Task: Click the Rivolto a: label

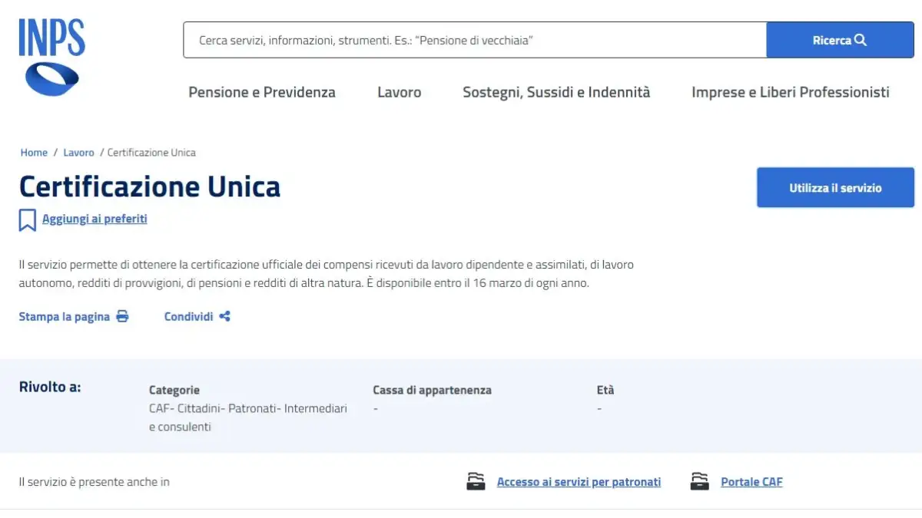Action: (50, 387)
